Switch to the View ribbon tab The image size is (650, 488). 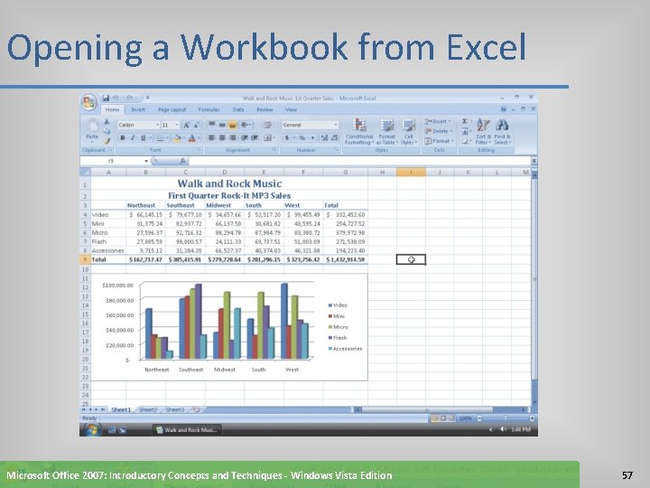tap(291, 109)
